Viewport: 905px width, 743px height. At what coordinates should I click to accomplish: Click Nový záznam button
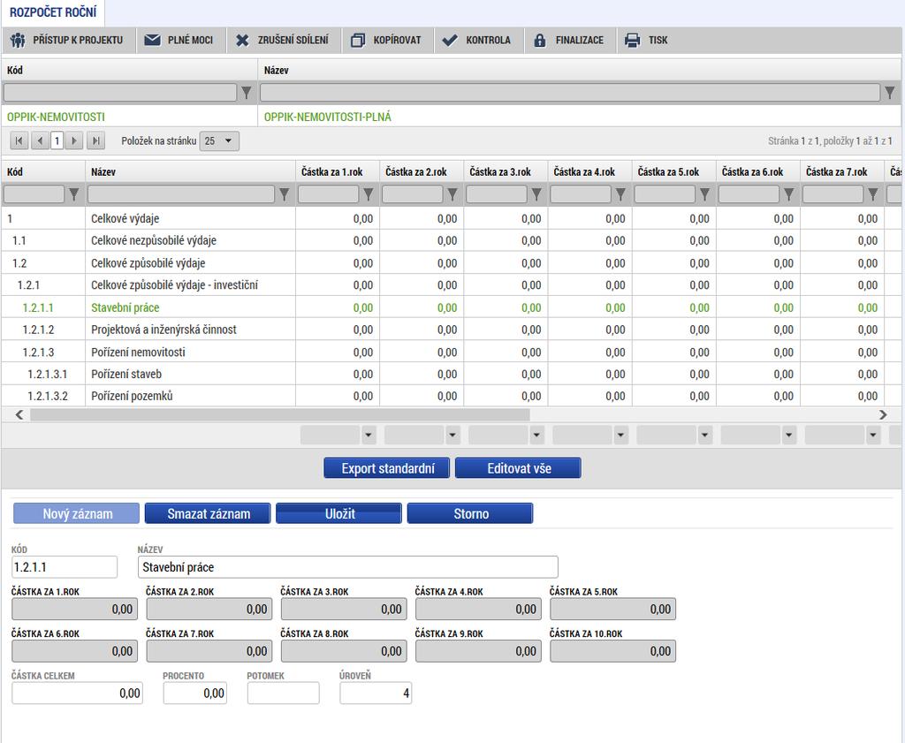pos(76,513)
